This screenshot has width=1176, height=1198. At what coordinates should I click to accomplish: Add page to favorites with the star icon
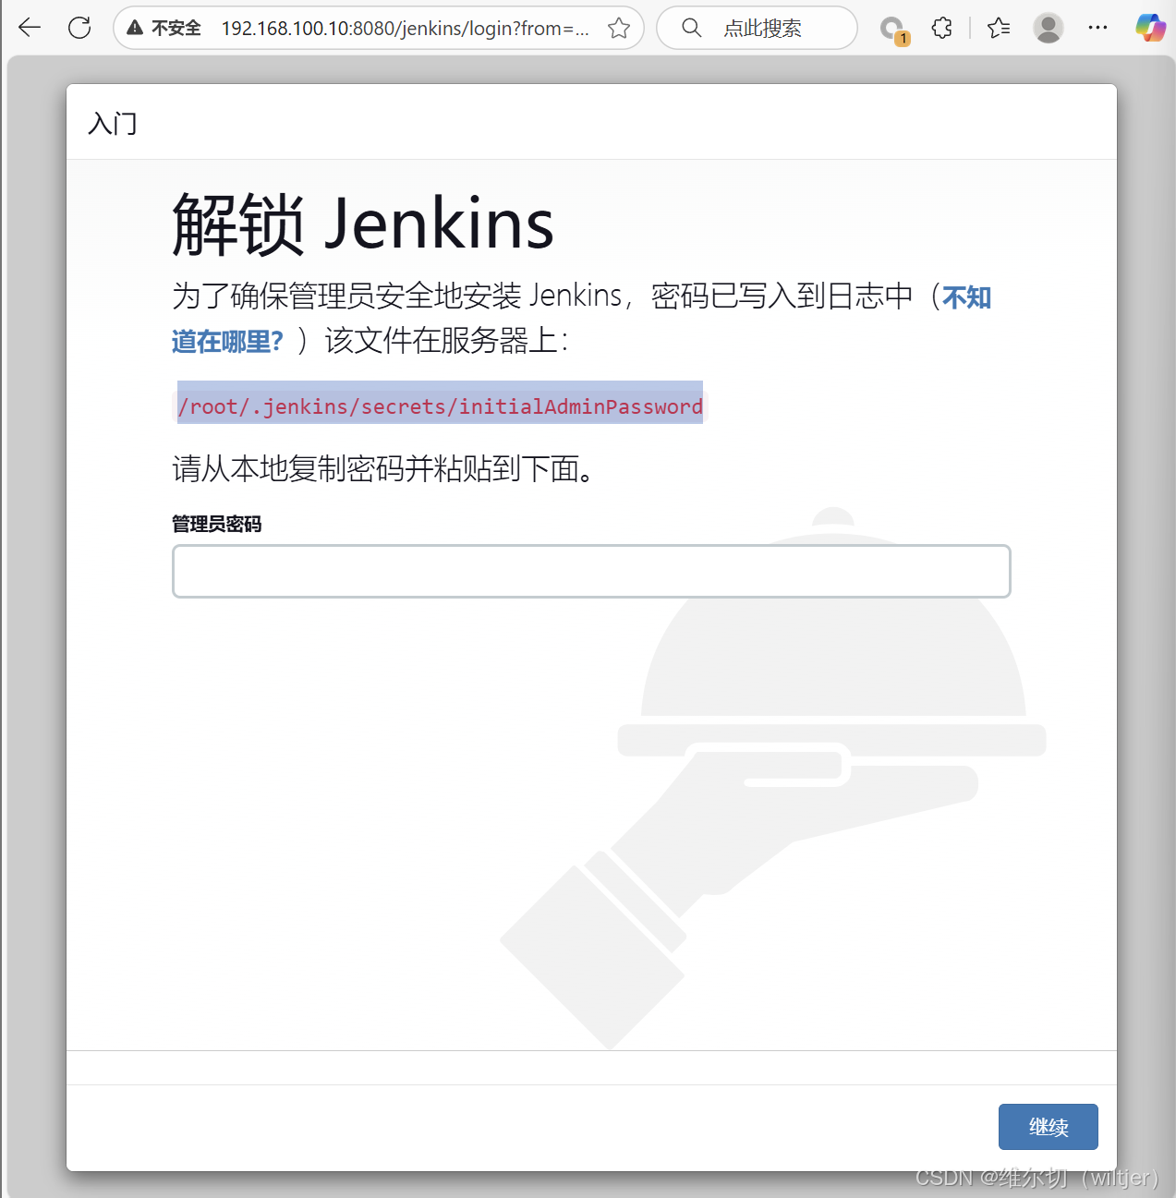pyautogui.click(x=619, y=28)
